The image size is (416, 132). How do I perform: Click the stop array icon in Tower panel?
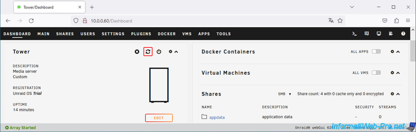coord(137,52)
